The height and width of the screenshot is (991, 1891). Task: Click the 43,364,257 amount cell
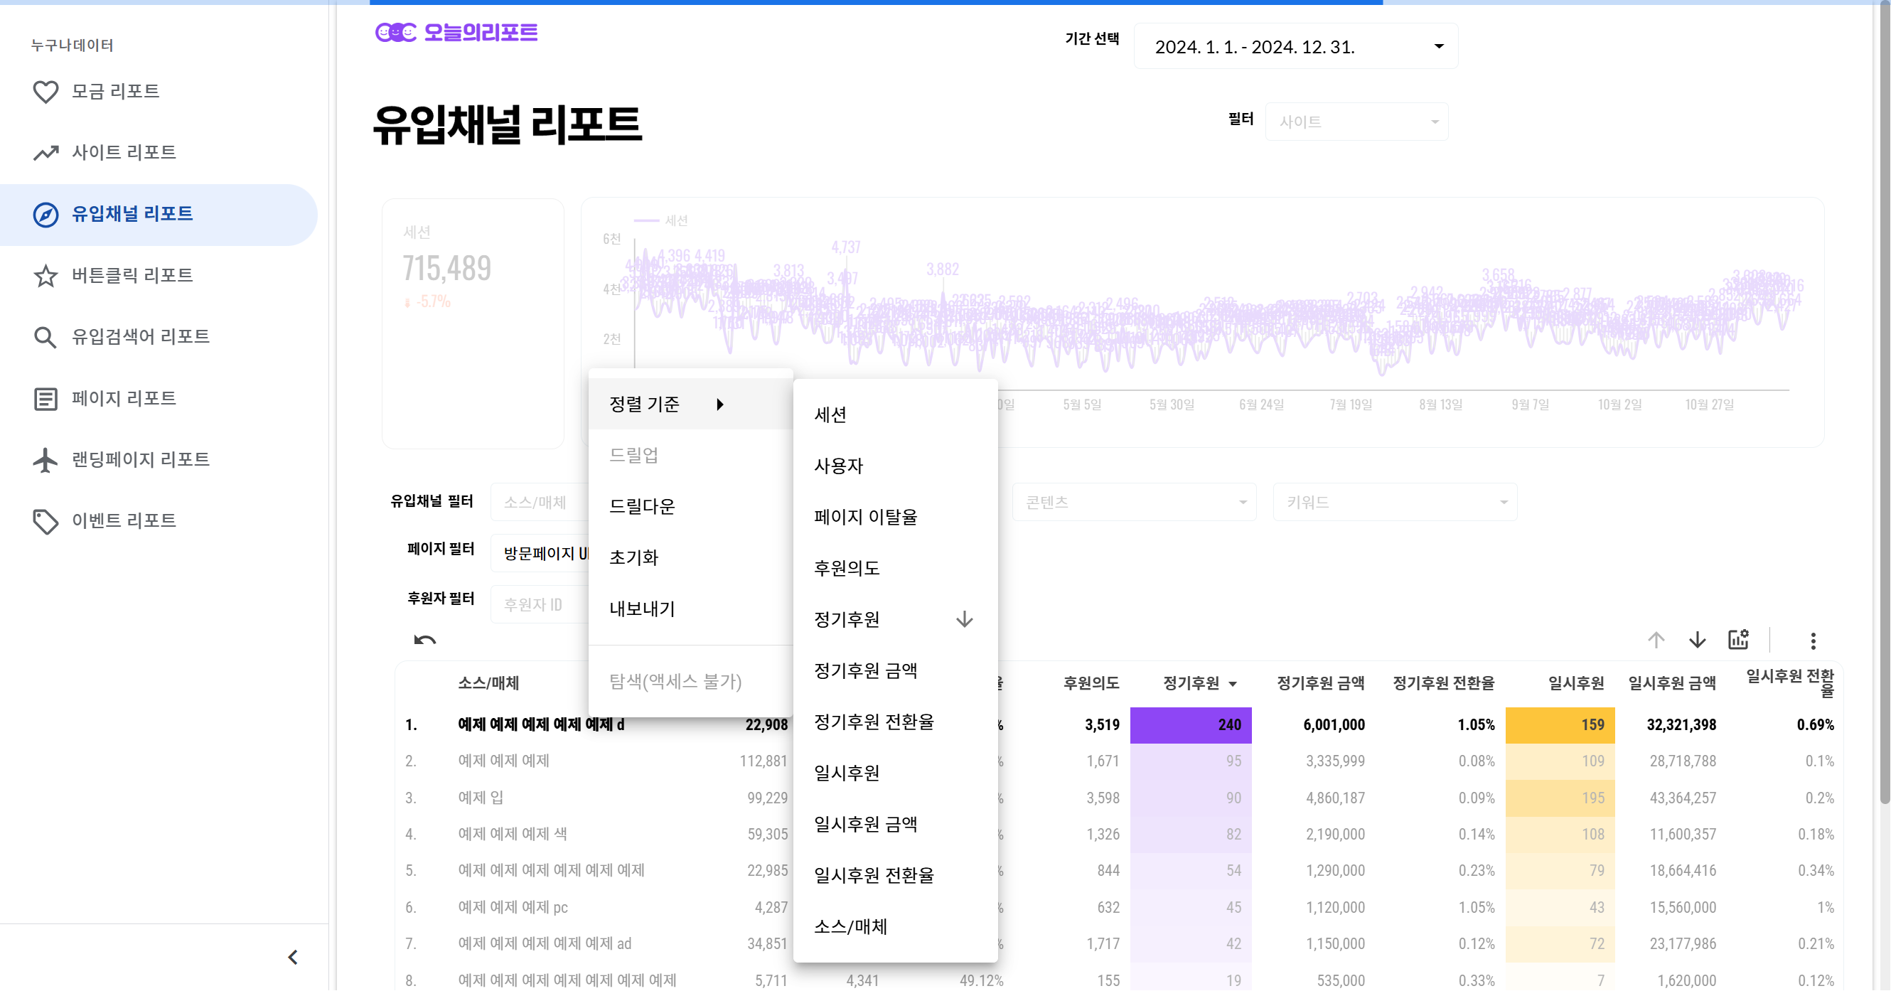point(1683,798)
